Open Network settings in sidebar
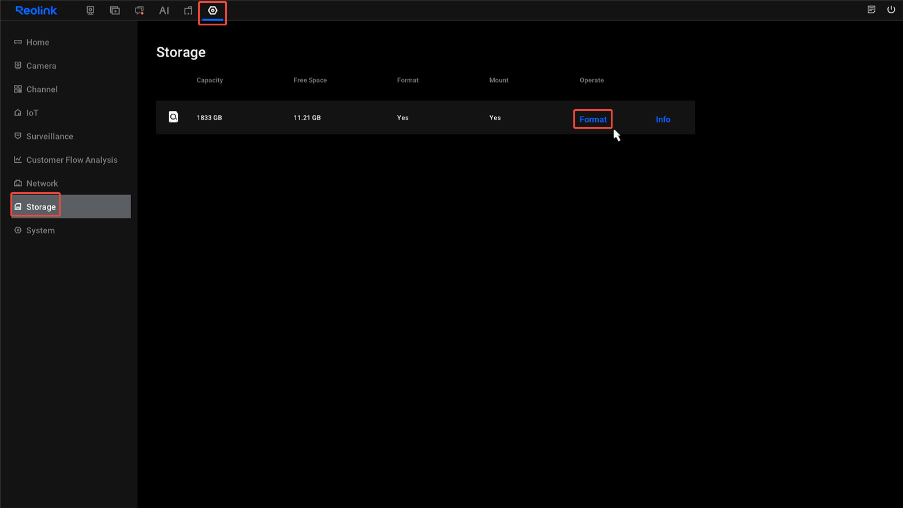 coord(42,184)
